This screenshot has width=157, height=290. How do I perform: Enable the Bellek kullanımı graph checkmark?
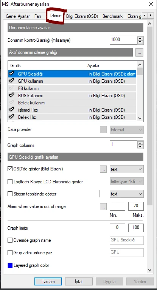(12, 102)
